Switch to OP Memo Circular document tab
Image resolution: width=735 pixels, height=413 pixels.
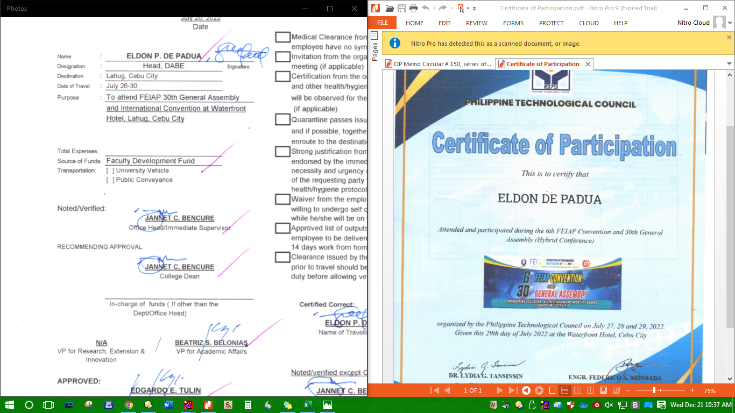pyautogui.click(x=438, y=64)
